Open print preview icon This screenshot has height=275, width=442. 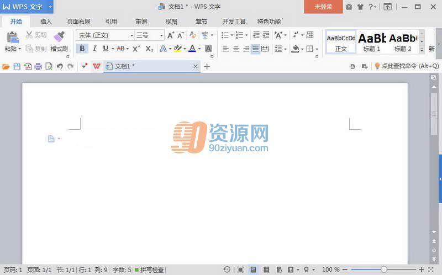(x=49, y=66)
